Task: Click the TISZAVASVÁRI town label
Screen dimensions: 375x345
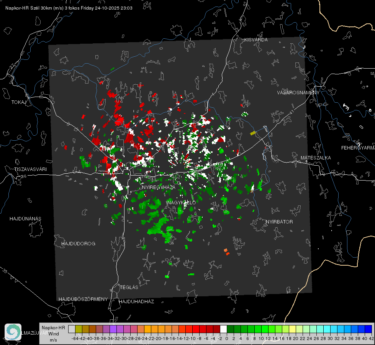Action: (30, 169)
